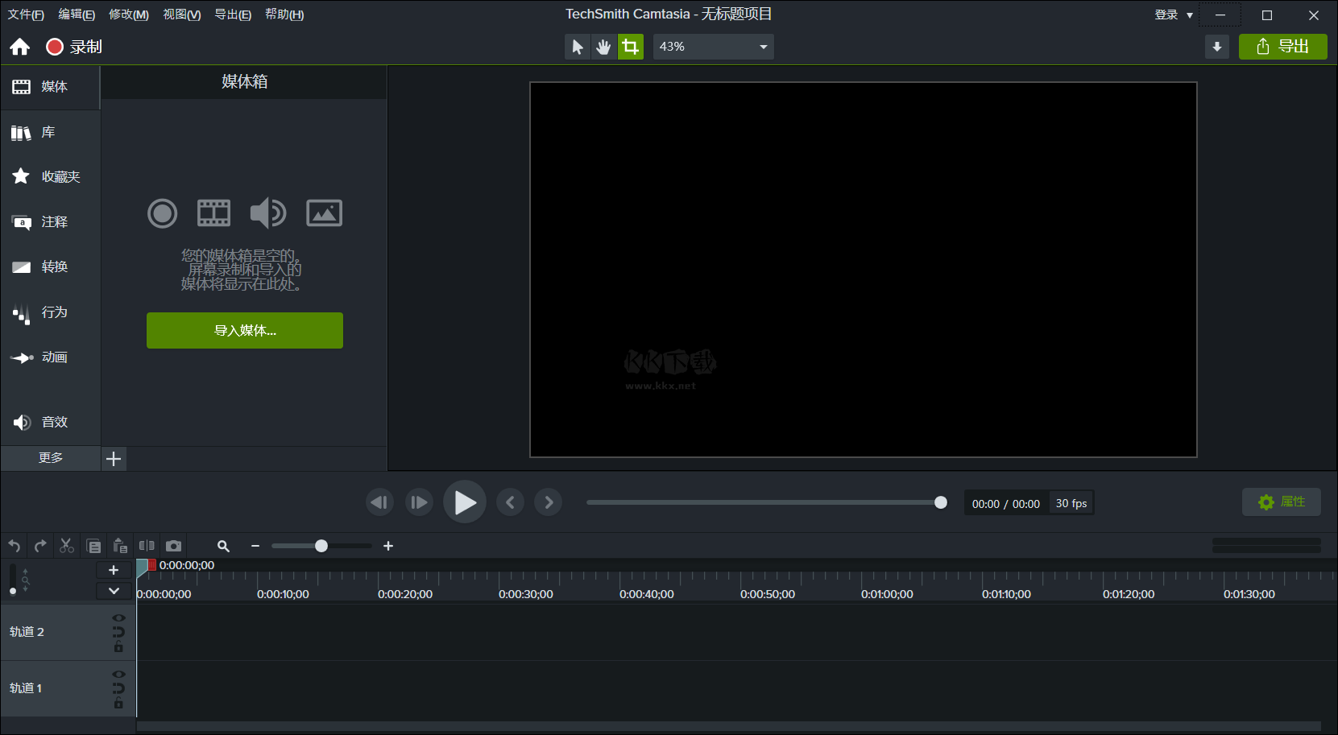Split the media with the split icon
Image resolution: width=1338 pixels, height=735 pixels.
tap(147, 545)
